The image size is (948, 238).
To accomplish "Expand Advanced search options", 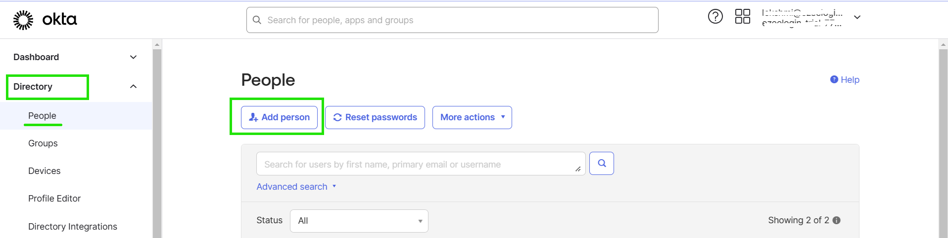I will (296, 187).
